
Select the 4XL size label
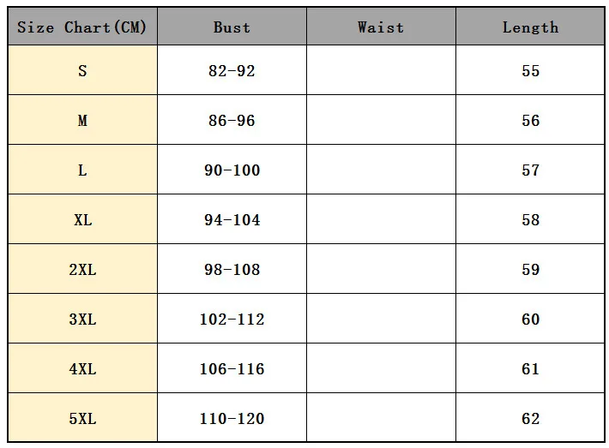(82, 369)
